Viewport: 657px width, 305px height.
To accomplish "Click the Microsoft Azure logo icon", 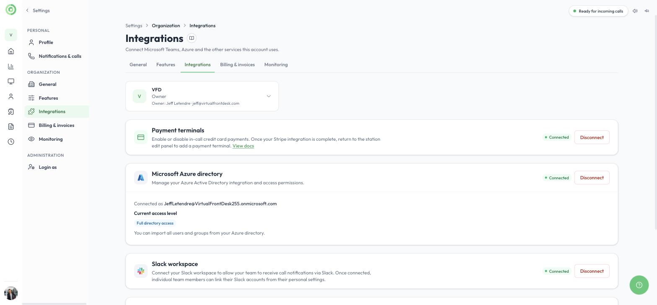I will pos(141,178).
